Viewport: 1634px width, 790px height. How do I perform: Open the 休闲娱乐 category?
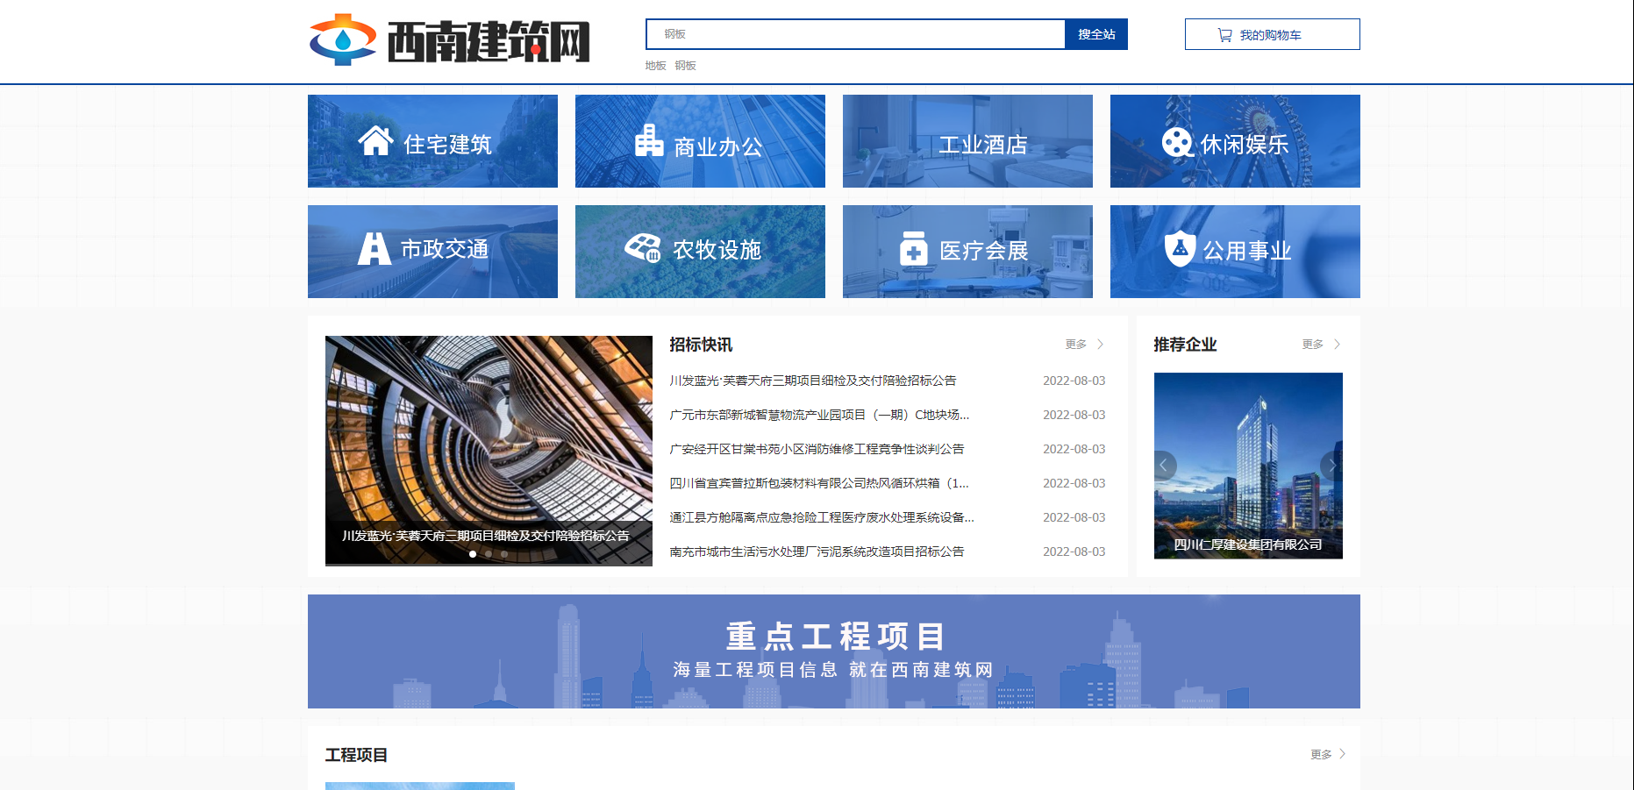pos(1235,141)
